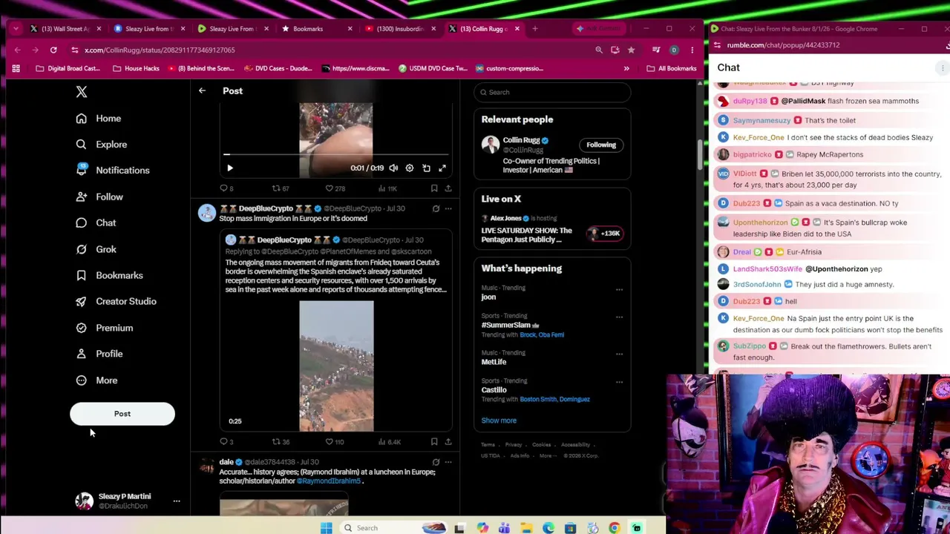950x534 pixels.
Task: Open Grok action on DeepBlueCrypto's reply
Action: (436, 208)
